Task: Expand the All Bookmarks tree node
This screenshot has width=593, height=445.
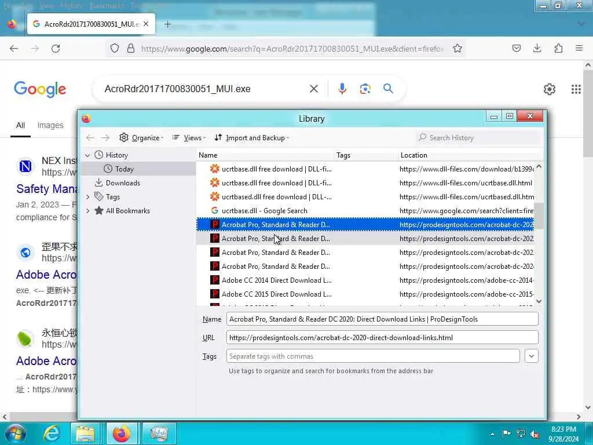Action: [88, 211]
